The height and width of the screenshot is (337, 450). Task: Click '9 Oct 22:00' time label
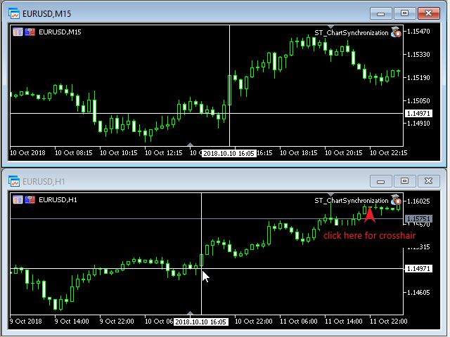click(117, 322)
